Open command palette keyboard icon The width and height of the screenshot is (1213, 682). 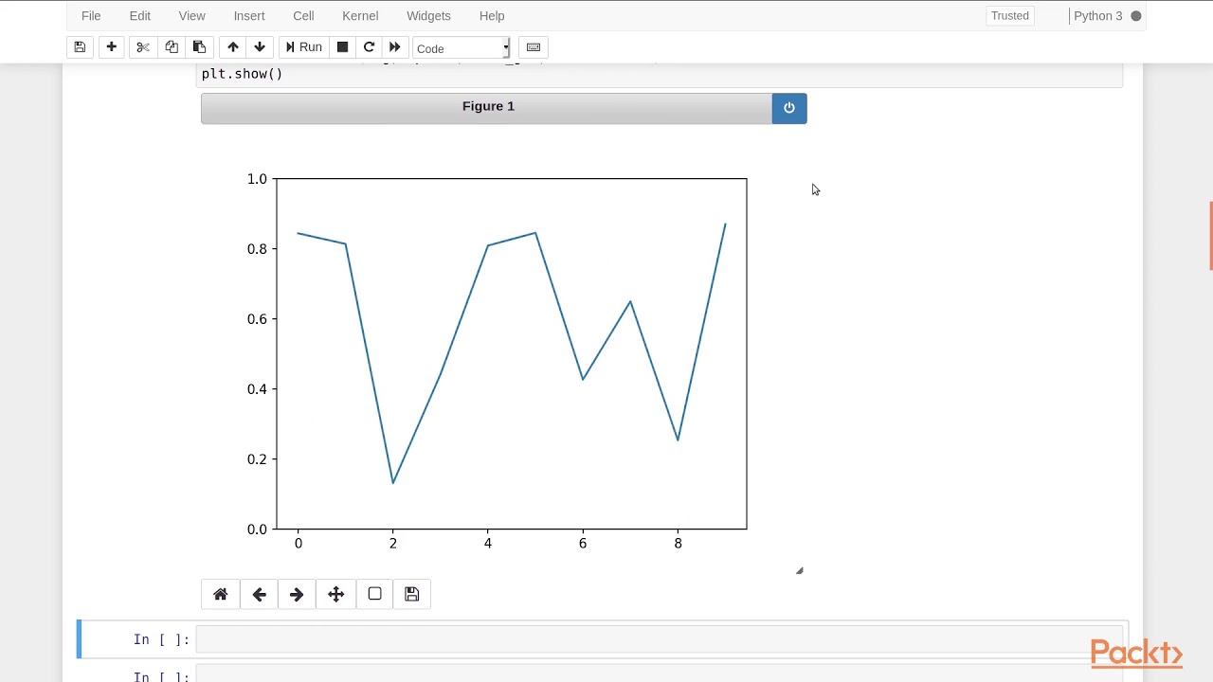pyautogui.click(x=534, y=47)
